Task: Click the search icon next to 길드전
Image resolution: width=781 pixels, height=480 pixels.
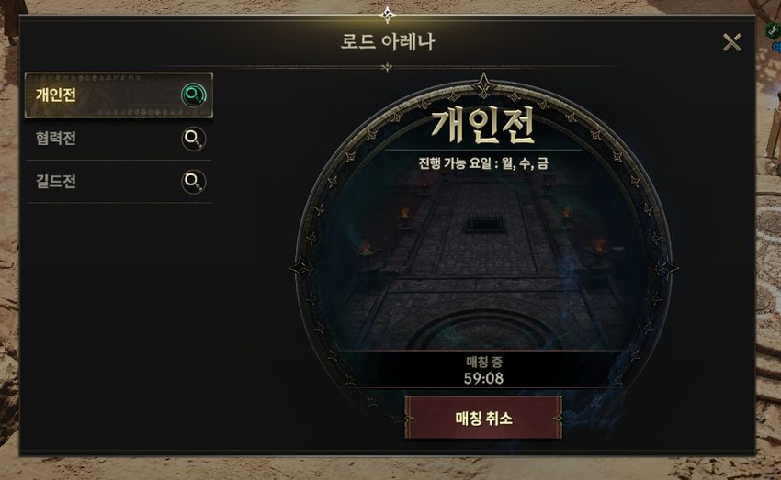Action: (193, 181)
